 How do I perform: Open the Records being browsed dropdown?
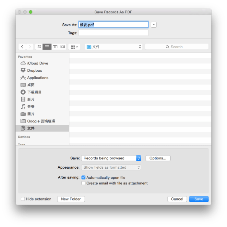tap(111, 158)
